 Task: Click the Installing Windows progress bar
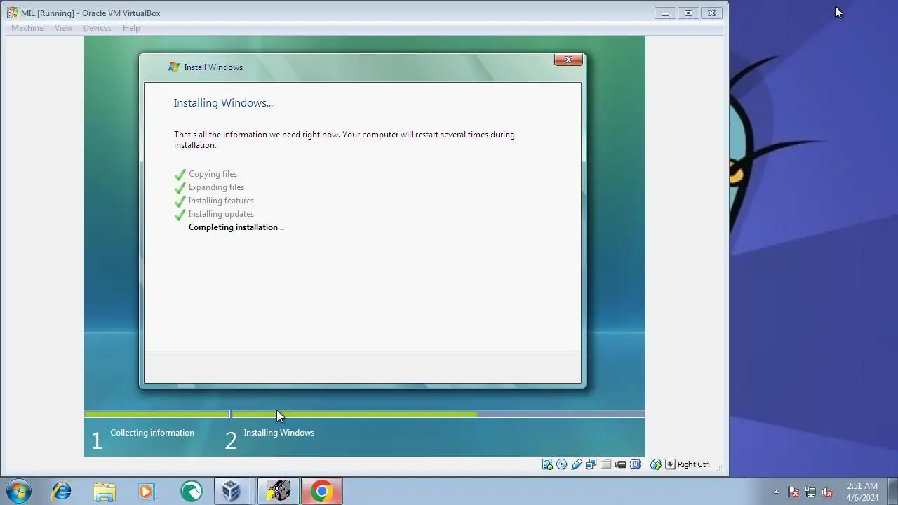click(438, 415)
